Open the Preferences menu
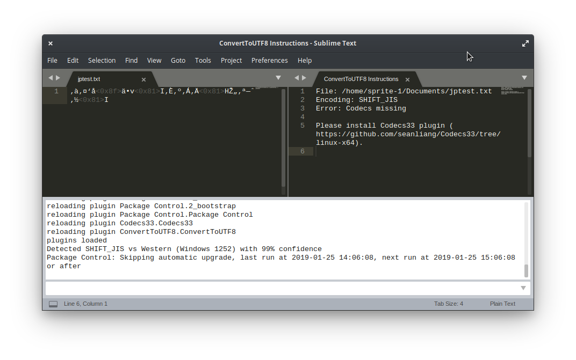 pyautogui.click(x=269, y=60)
